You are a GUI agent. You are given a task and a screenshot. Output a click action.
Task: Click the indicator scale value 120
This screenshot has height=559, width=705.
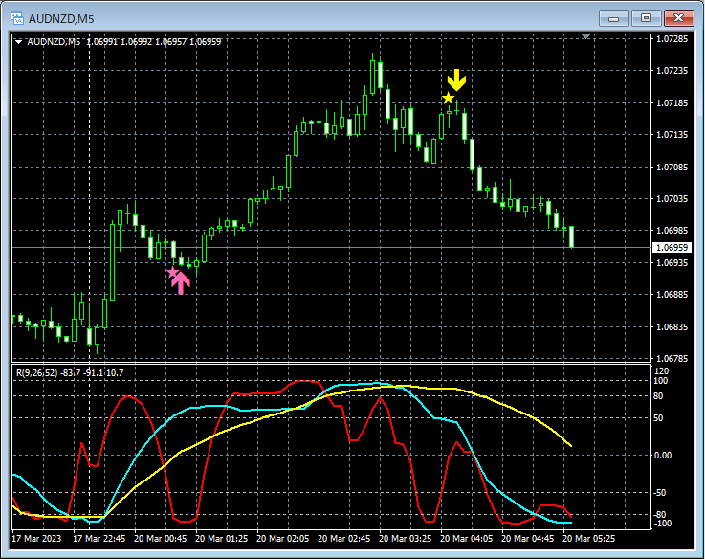point(661,371)
